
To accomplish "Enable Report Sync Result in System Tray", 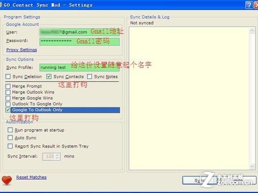I will [x=10, y=146].
